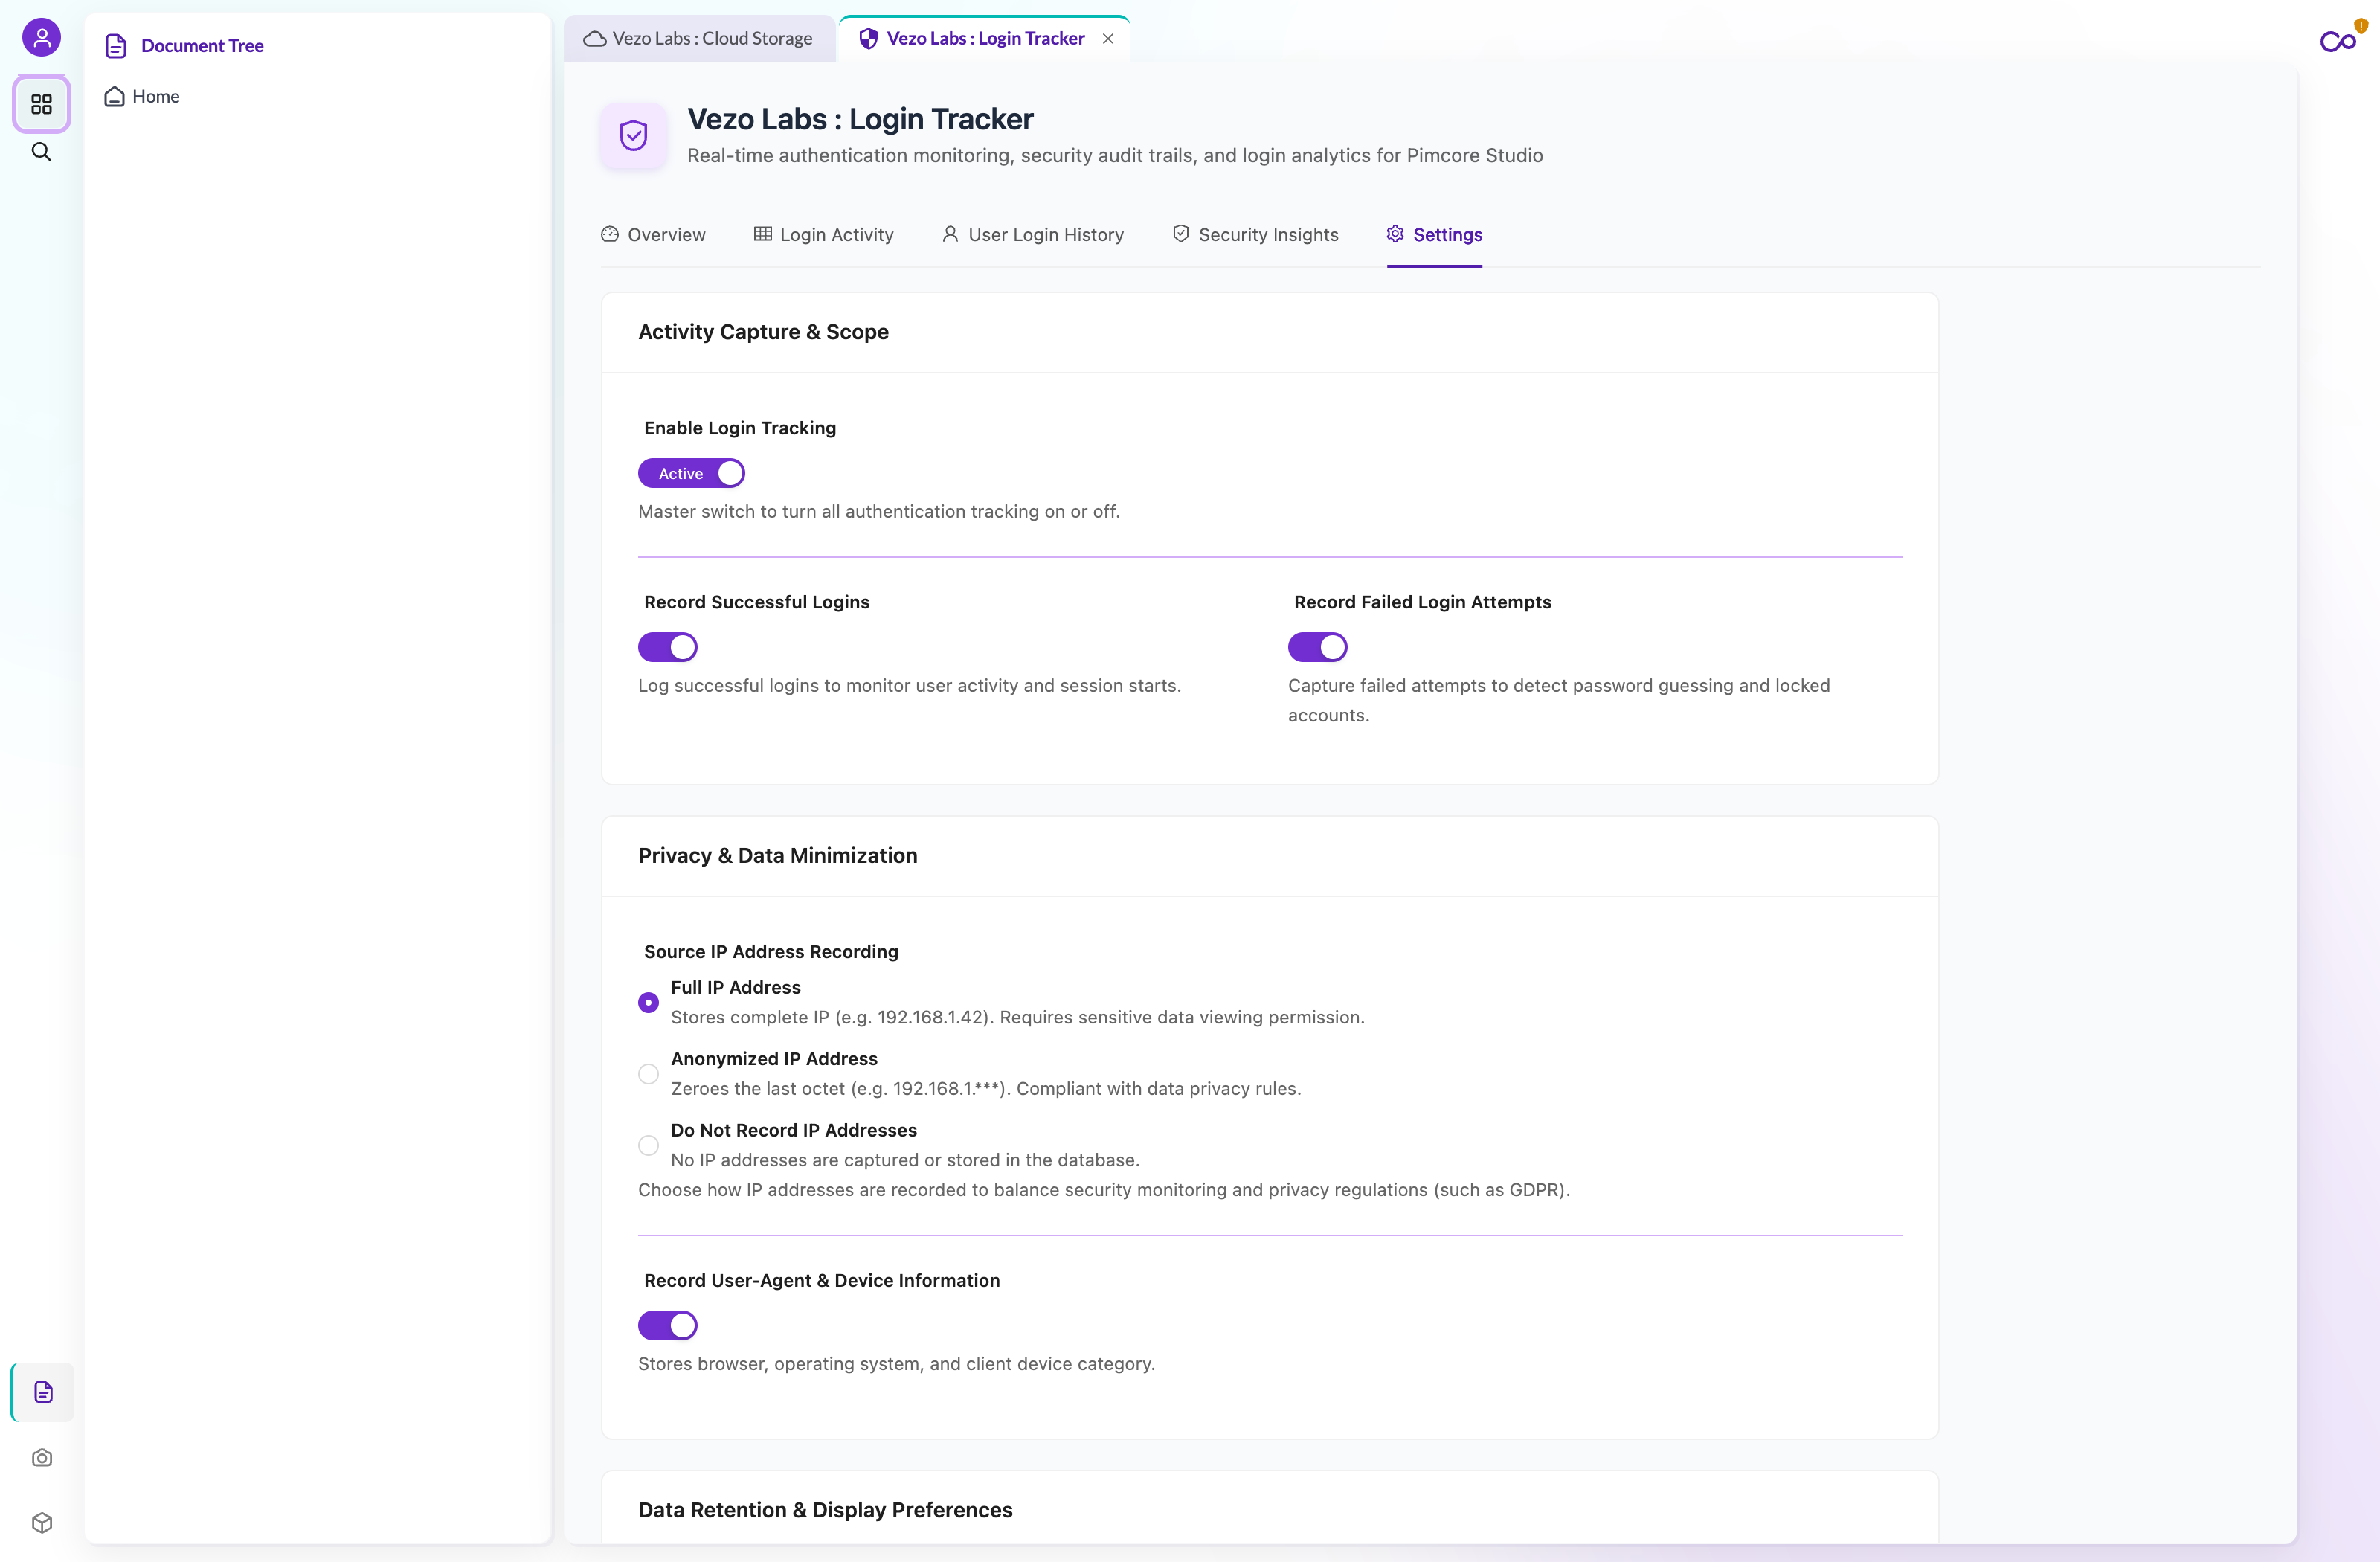Click the Data Retention & Display Preferences heading

(825, 1510)
